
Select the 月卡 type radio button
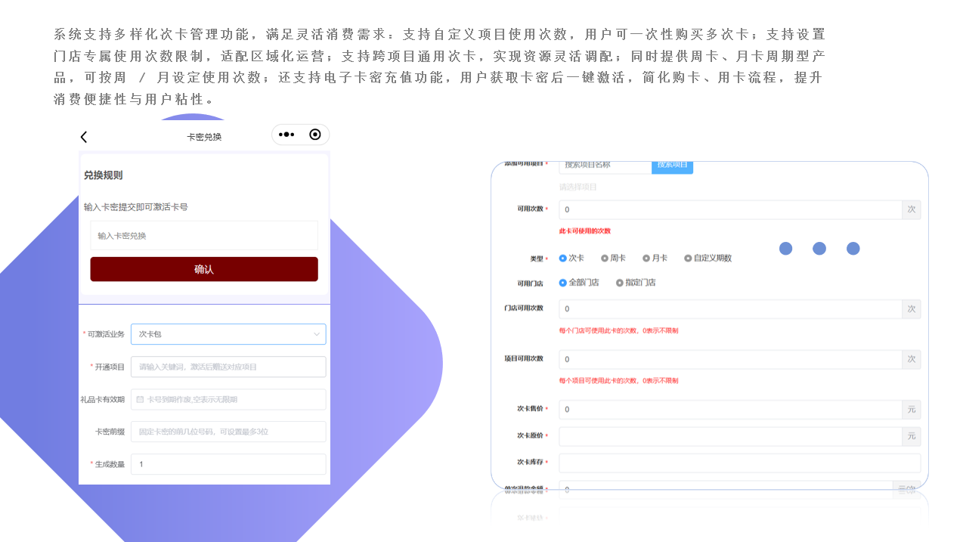(646, 258)
